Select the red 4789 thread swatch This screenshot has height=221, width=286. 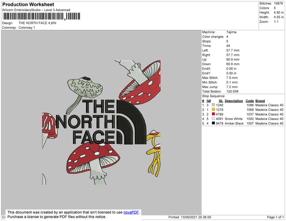point(213,114)
